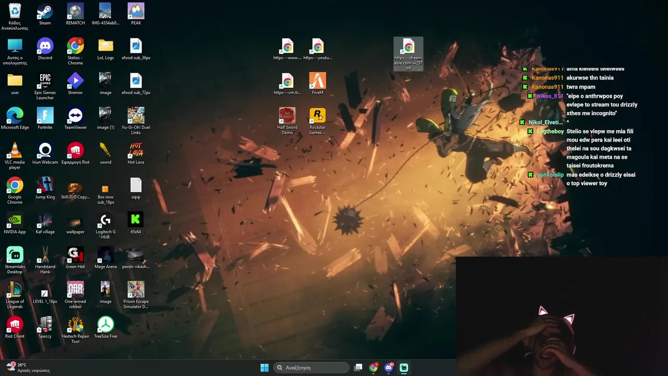Viewport: 668px width, 376px height.
Task: Open the Windows Start menu
Action: pyautogui.click(x=265, y=368)
